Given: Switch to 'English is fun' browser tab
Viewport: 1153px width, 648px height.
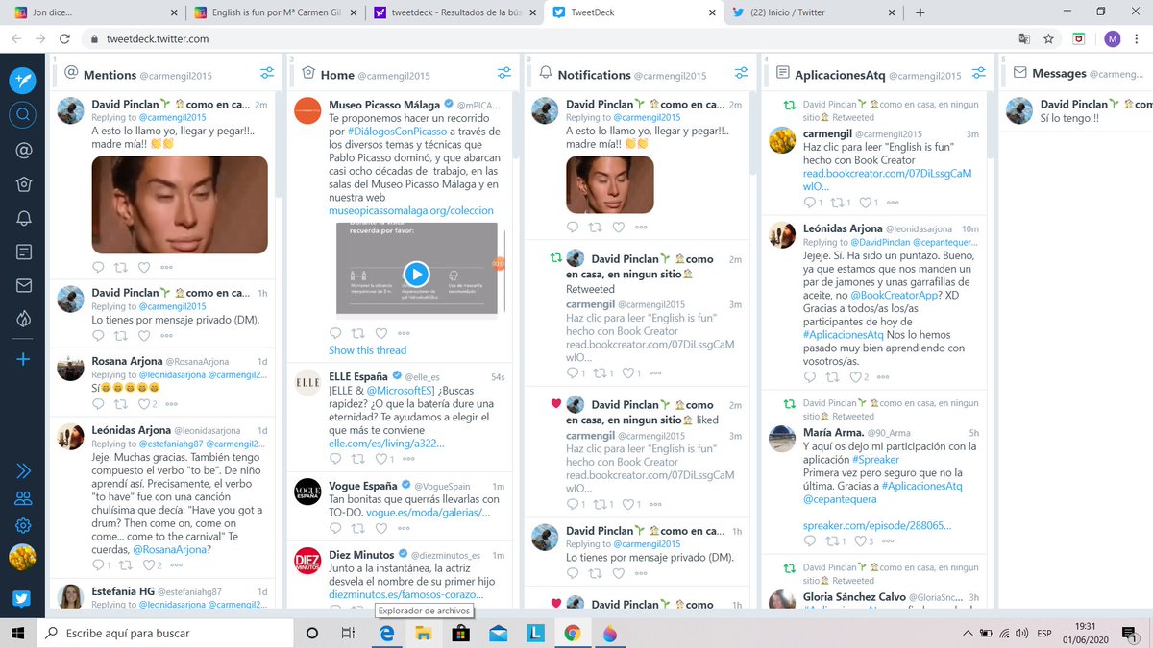Looking at the screenshot, I should [x=277, y=12].
